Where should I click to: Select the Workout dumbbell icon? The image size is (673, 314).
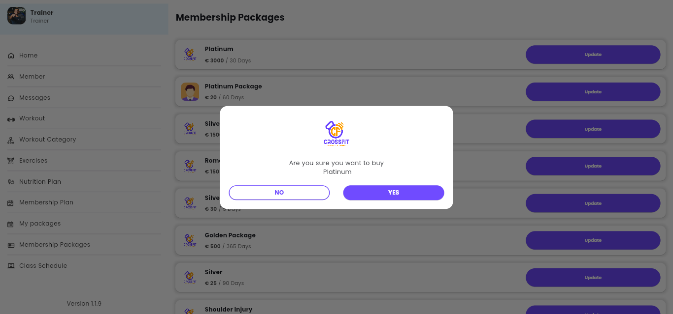11,119
